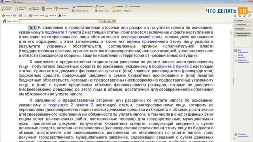
Task: Click Доп. информация link in sidebar
Action: pos(241,51)
